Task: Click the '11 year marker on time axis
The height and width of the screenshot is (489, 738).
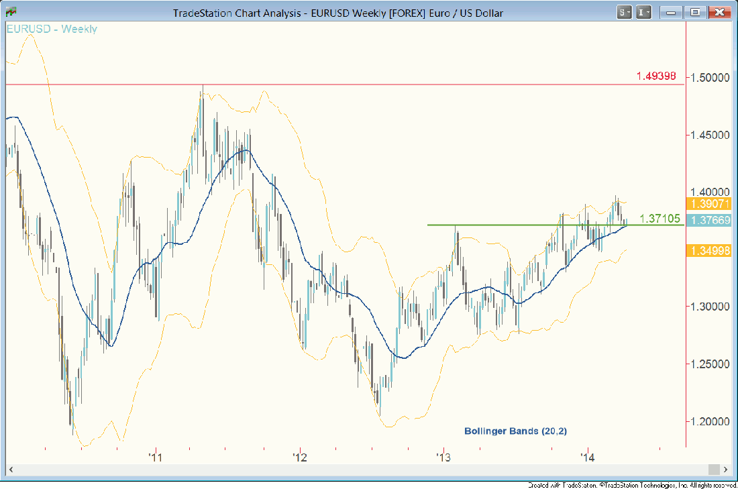Action: (156, 457)
